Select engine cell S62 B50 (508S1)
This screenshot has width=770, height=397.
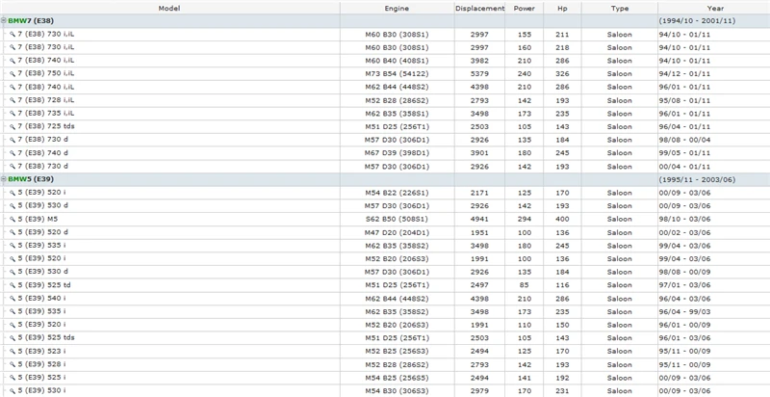pos(397,219)
